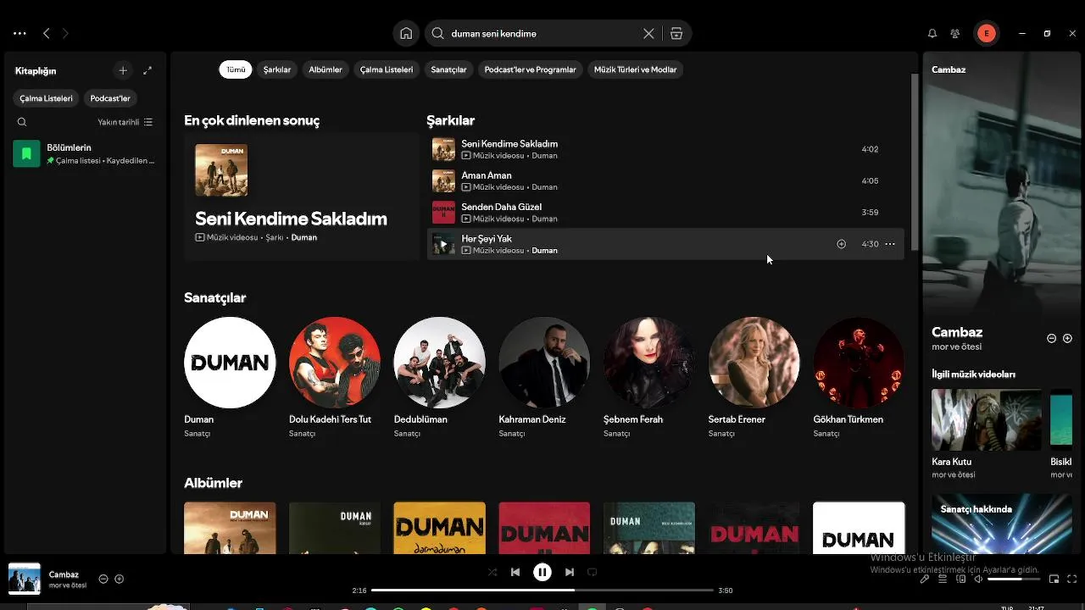Image resolution: width=1085 pixels, height=610 pixels.
Task: Open the Friend Activity icon
Action: click(x=955, y=33)
